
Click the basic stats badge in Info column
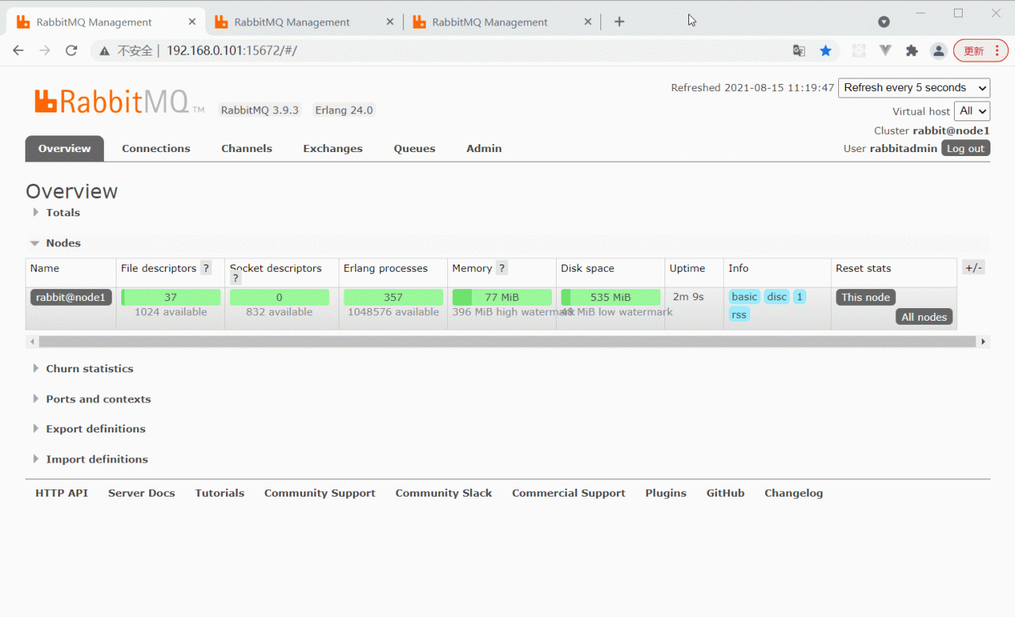coord(744,296)
